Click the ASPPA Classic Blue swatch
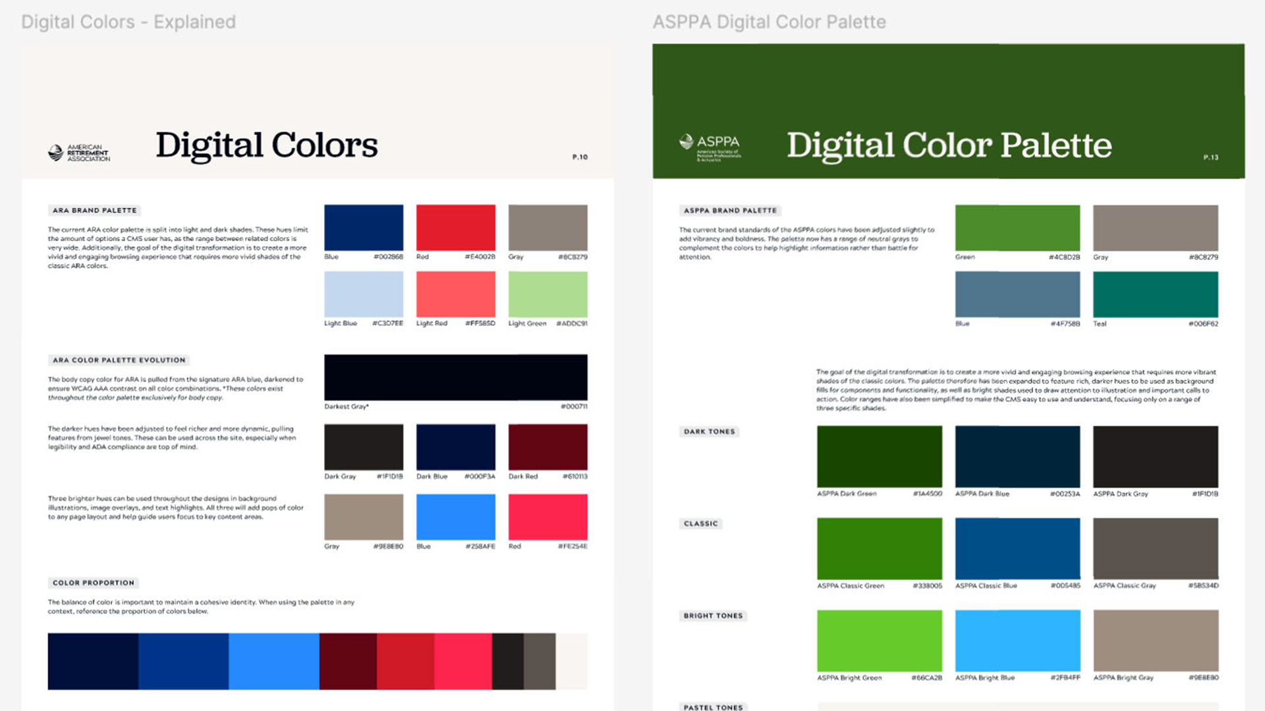Viewport: 1265px width, 711px height. pos(1017,548)
